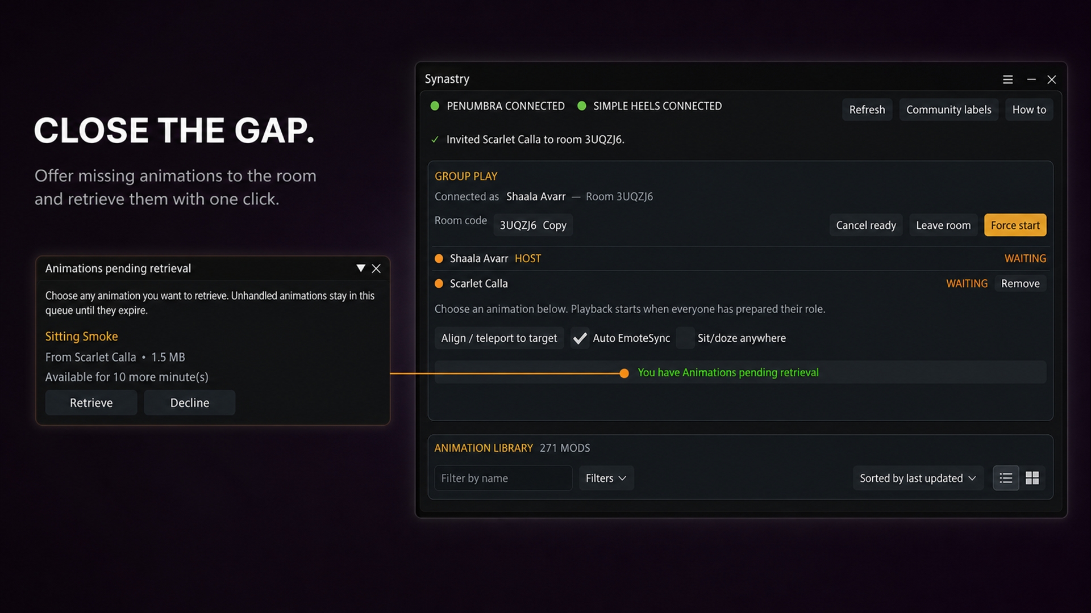1091x613 pixels.
Task: Collapse the Animations pending retrieval popup
Action: (x=360, y=268)
